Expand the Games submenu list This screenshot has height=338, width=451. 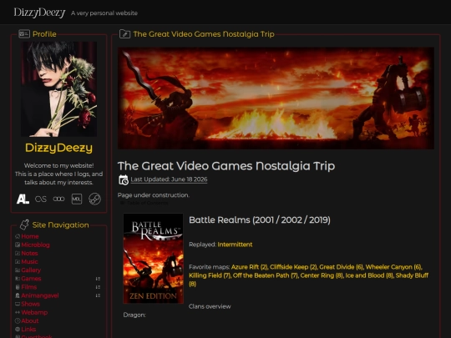point(98,279)
